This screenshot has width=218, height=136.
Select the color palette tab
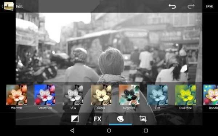(120, 119)
